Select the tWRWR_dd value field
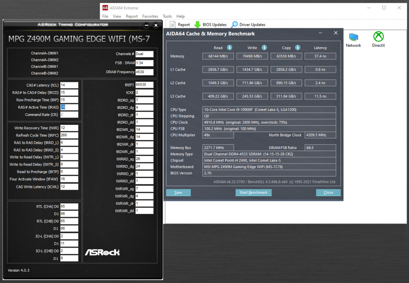Image resolution: width=409 pixels, height=283 pixels. point(144,211)
